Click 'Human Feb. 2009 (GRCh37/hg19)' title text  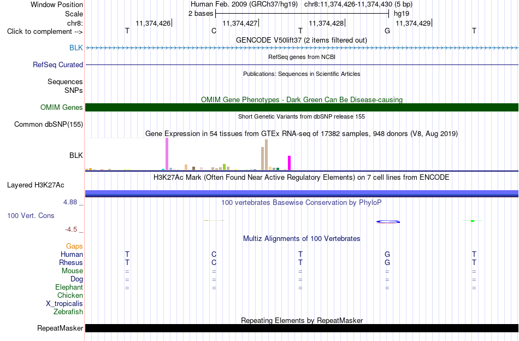[244, 4]
